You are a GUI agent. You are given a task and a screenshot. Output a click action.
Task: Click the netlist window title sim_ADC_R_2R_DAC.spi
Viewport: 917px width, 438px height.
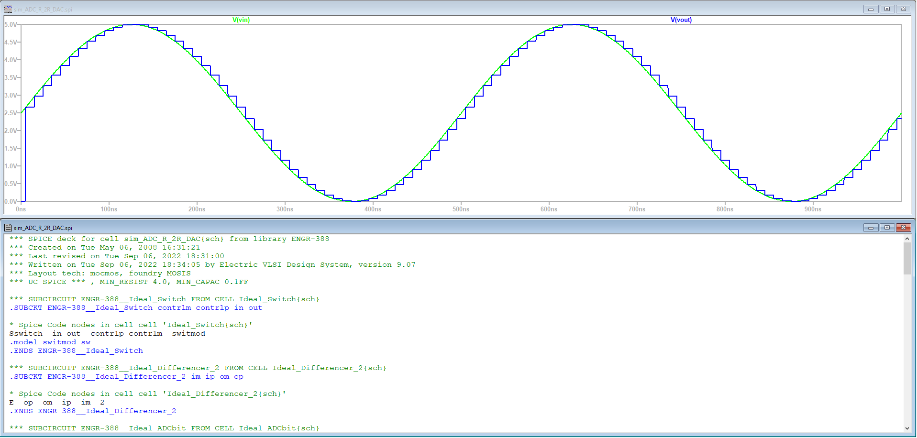[43, 228]
